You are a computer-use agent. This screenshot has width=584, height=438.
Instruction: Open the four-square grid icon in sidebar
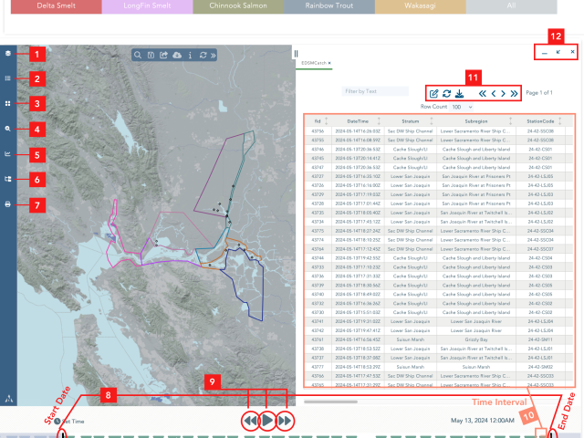(8, 103)
